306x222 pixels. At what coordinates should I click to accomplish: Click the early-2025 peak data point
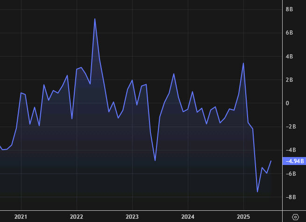[x=243, y=63]
